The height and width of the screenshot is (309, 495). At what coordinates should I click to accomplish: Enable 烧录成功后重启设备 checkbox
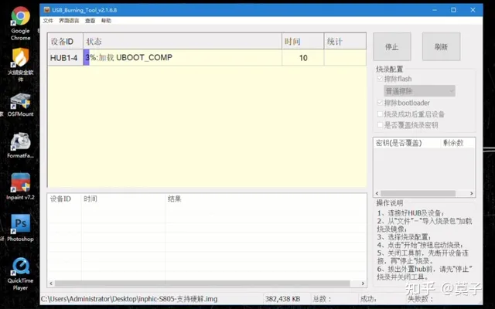point(379,114)
